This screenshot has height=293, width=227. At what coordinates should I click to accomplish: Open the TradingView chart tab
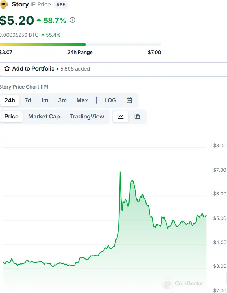(87, 116)
